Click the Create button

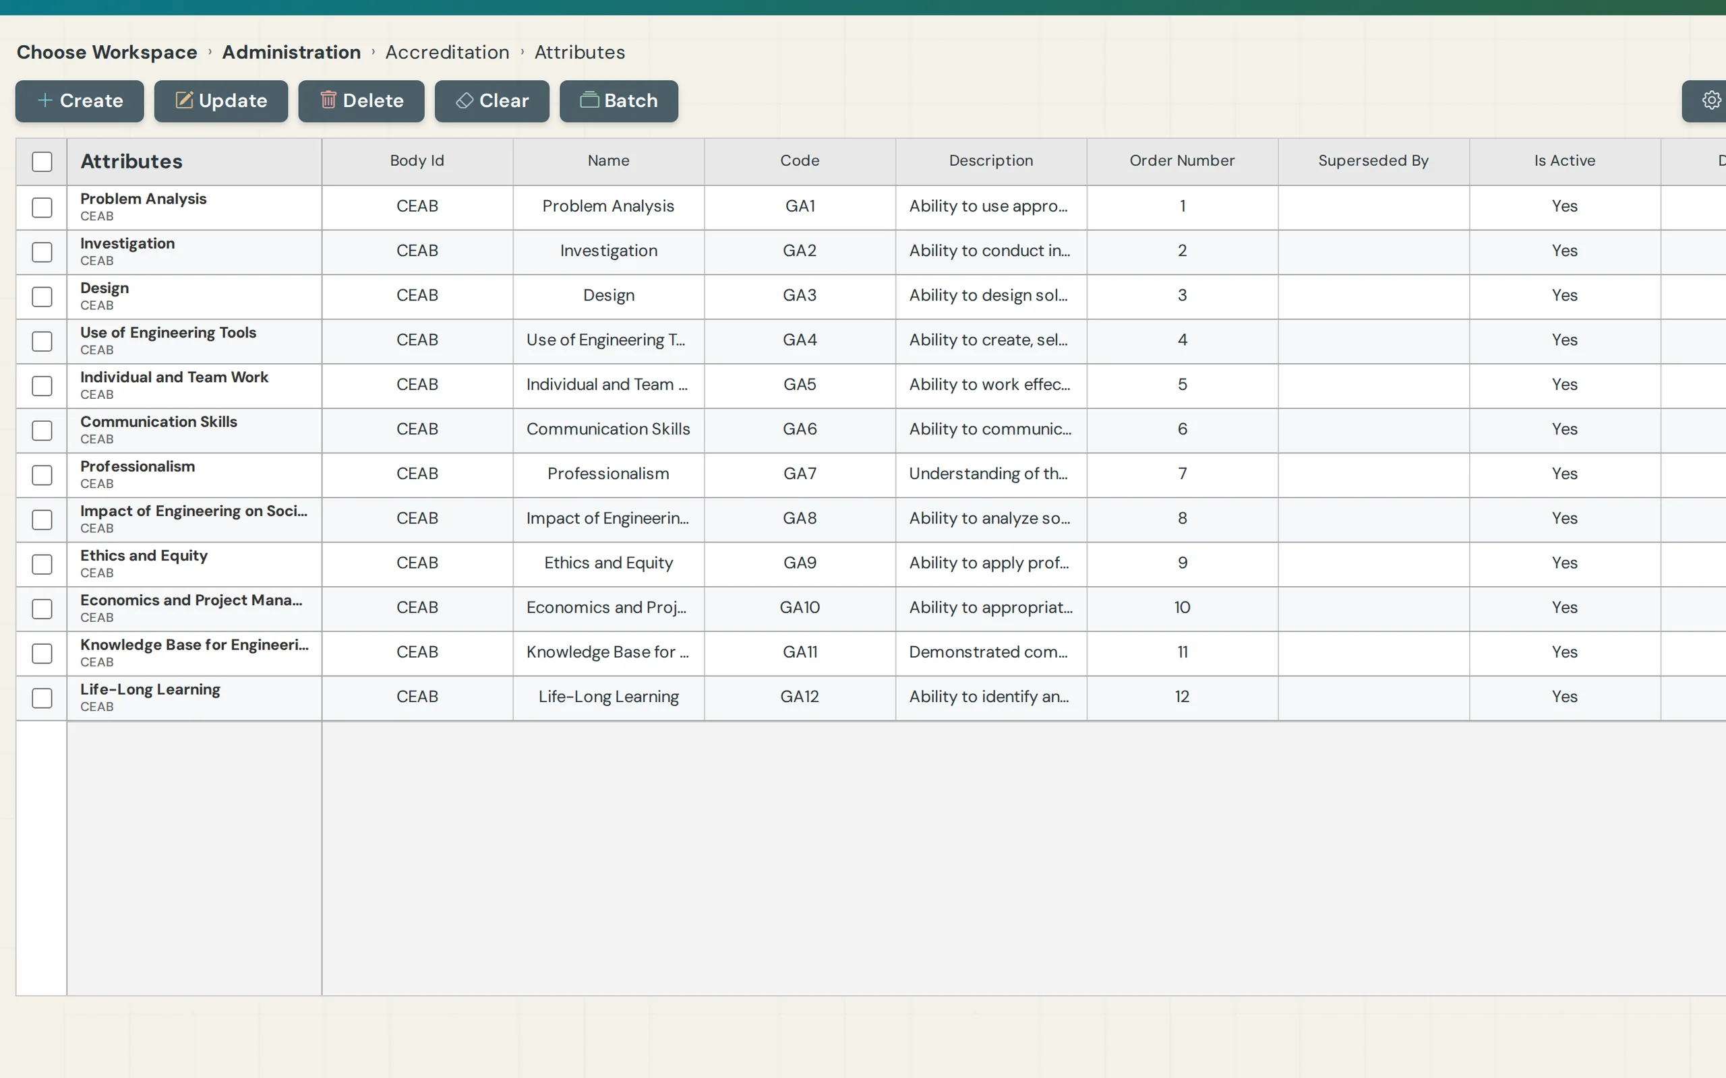click(x=79, y=100)
